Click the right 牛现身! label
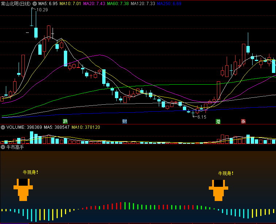The height and width of the screenshot is (224, 276). 226,173
